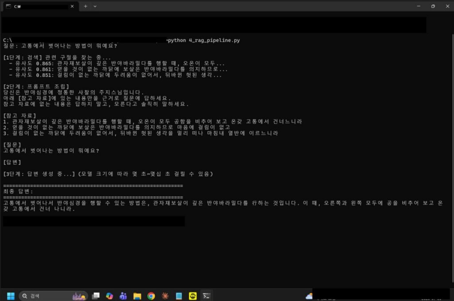This screenshot has width=454, height=301.
Task: Open a new terminal tab with plus button
Action: tap(86, 6)
